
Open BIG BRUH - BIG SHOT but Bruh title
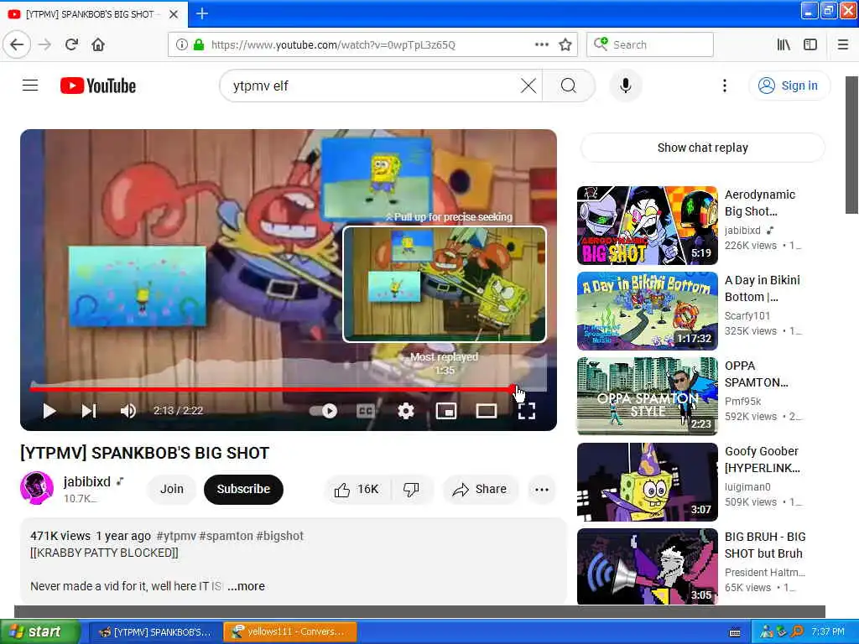tap(765, 545)
